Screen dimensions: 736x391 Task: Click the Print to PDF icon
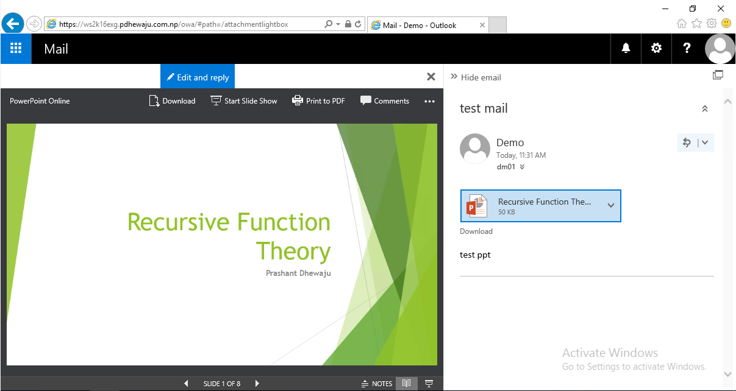click(x=298, y=100)
